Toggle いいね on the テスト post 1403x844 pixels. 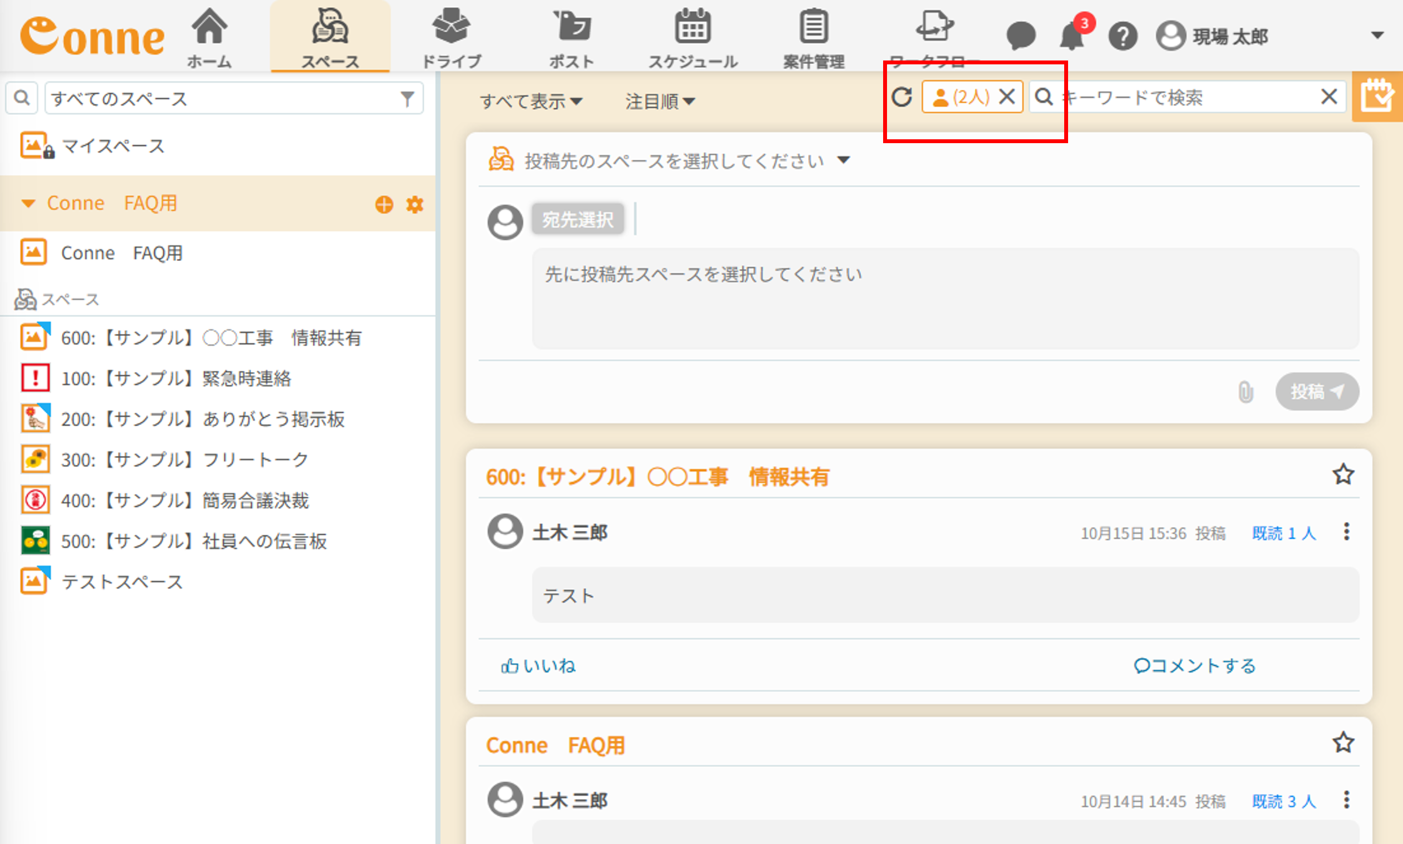538,666
